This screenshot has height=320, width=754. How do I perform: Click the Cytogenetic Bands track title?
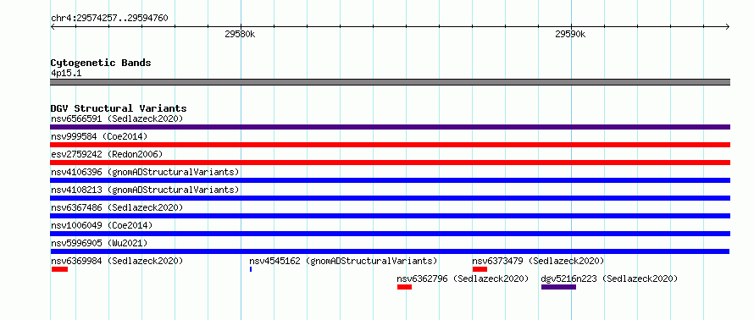[x=101, y=63]
